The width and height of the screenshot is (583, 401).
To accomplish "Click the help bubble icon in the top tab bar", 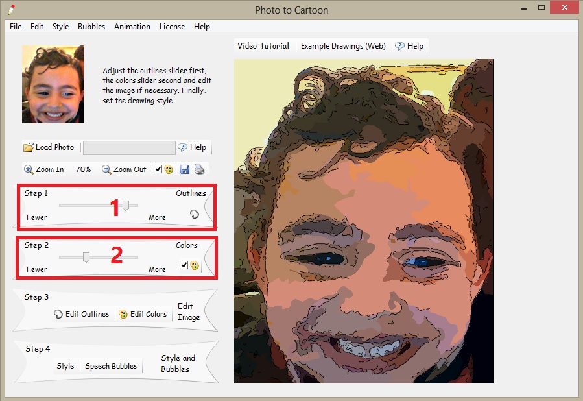I will point(399,46).
